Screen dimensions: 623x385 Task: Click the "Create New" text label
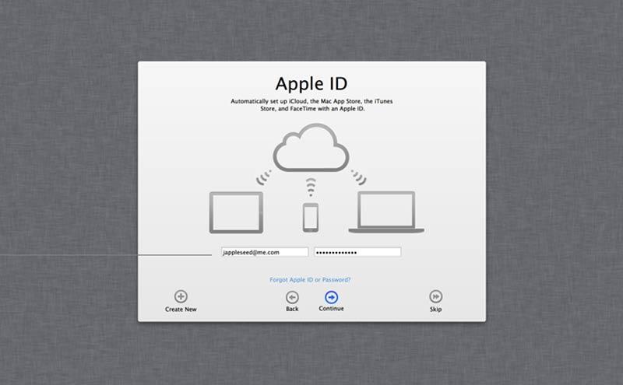pos(181,310)
